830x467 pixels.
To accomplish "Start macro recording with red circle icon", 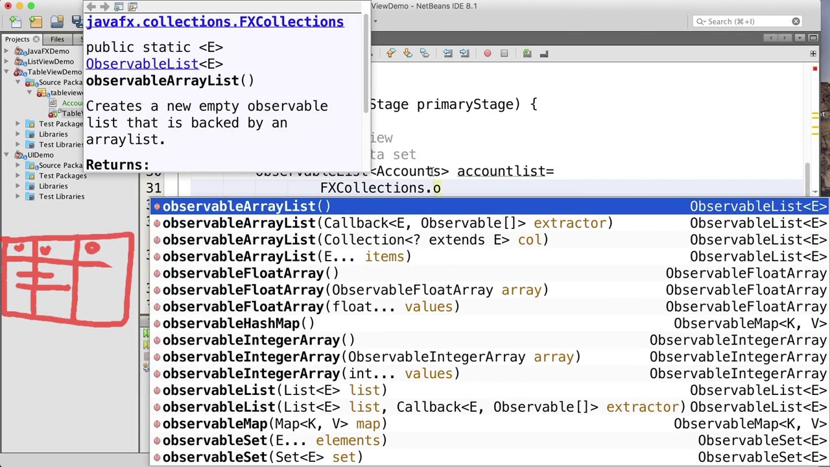I will pyautogui.click(x=488, y=53).
